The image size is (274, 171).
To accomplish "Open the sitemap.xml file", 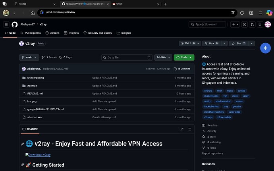I will 35,117.
